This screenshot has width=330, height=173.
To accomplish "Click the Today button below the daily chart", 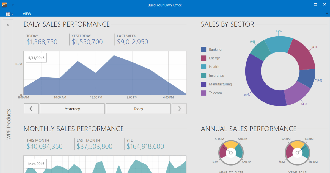I will 138,108.
